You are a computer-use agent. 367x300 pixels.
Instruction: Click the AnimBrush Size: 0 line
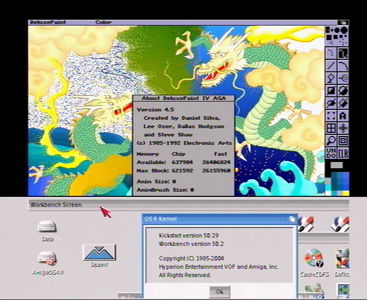pos(165,190)
